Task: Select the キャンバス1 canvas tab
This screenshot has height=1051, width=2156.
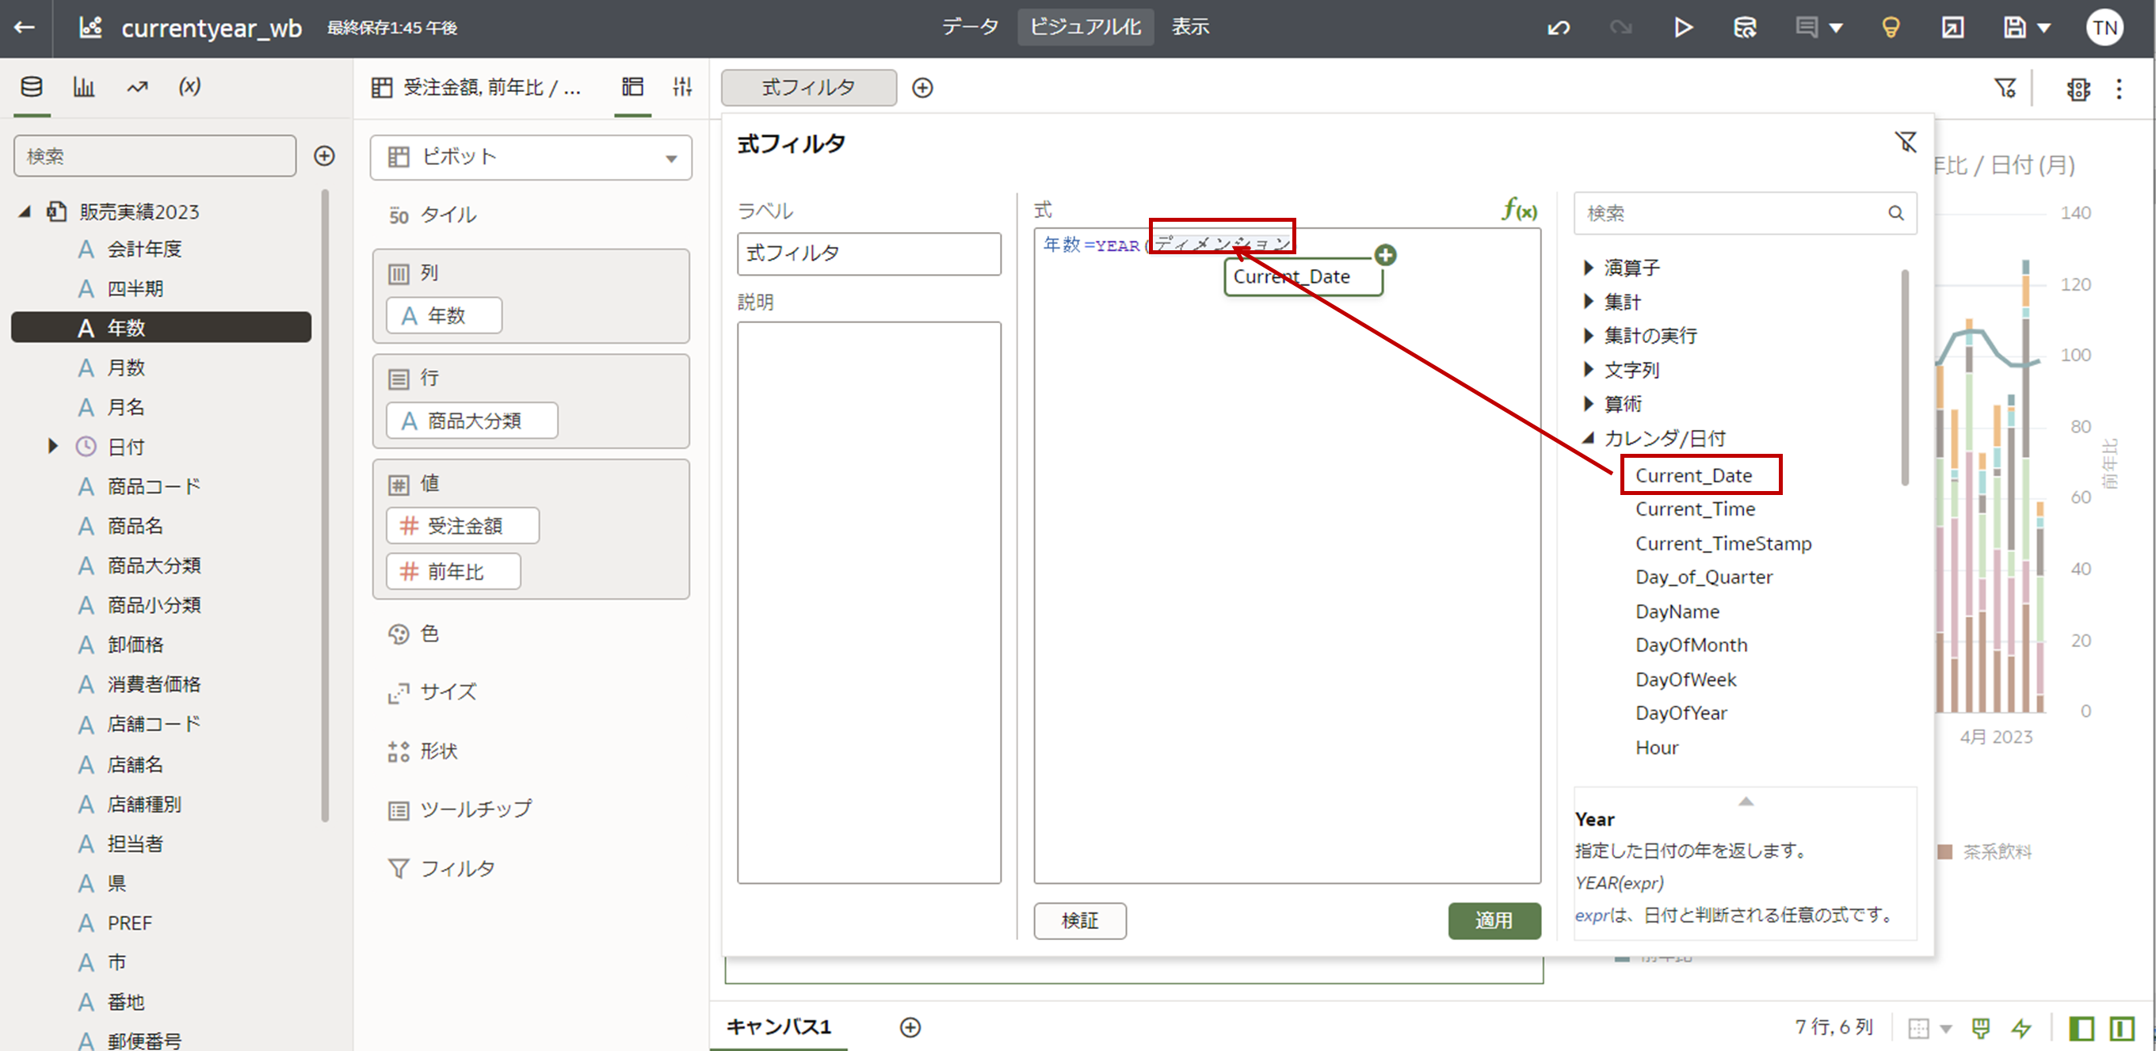Action: (778, 1026)
